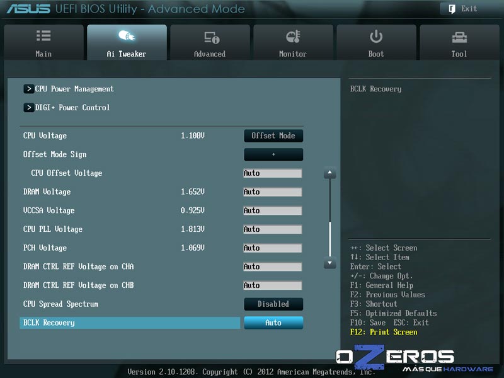Screen dimensions: 504x378
Task: Change the Offset Mode Sign plus option
Action: (x=273, y=154)
